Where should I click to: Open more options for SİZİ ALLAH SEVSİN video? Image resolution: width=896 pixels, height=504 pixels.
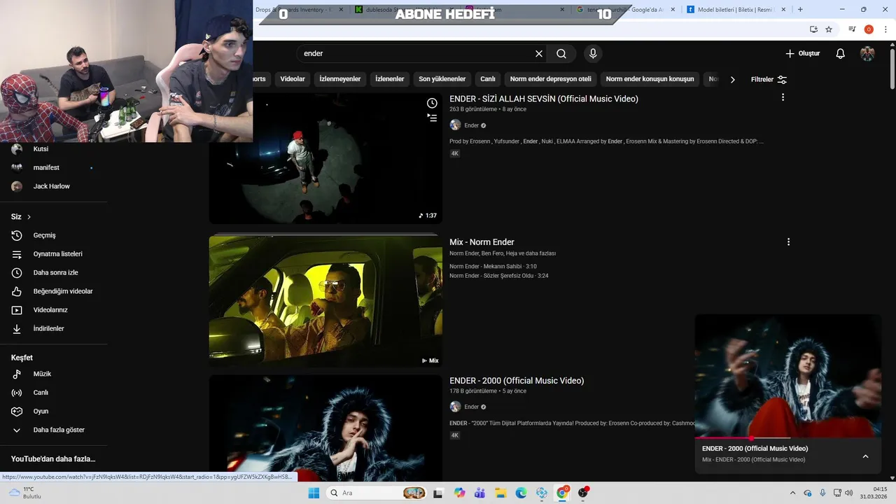click(783, 97)
